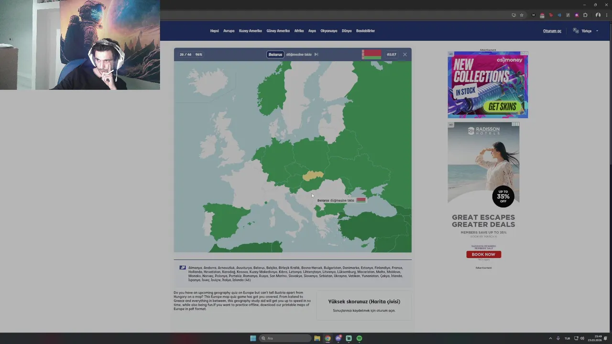
Task: Click the language translate icon beside Türkçe
Action: coord(576,31)
